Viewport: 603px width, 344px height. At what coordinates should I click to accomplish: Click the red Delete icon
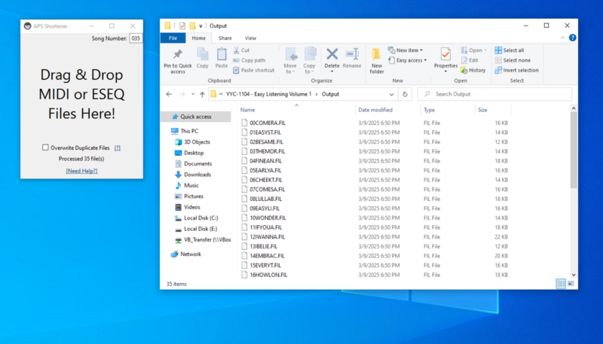click(x=332, y=54)
